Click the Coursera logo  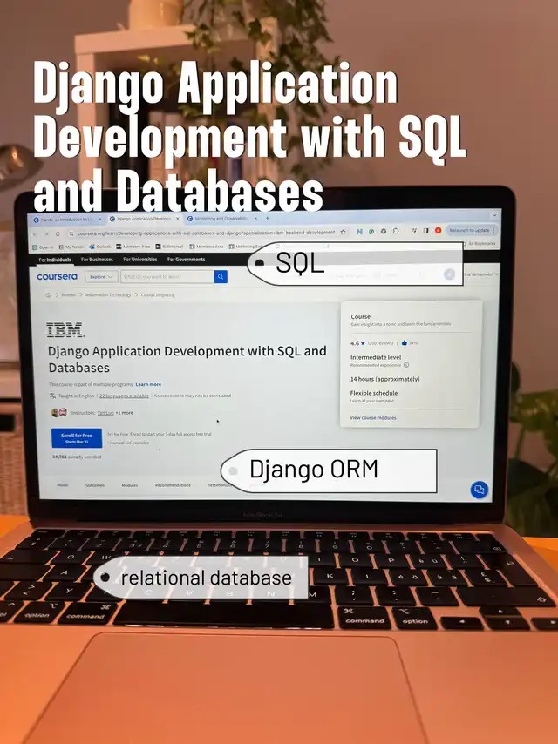(x=57, y=277)
